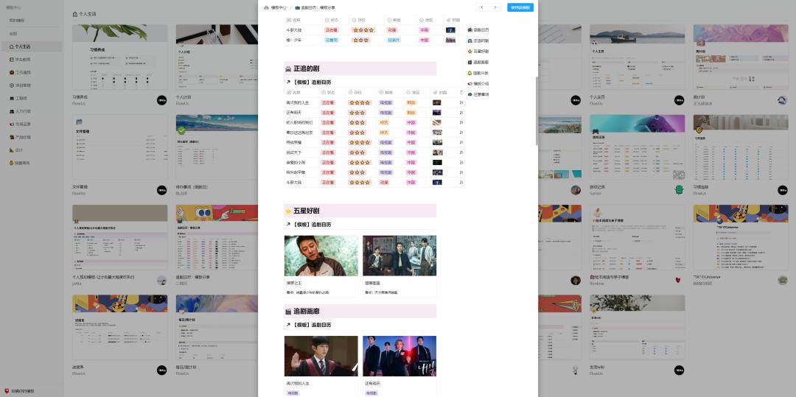This screenshot has height=397, width=796.
Task: Open 再次我的人生 card in 追剧画廊 gallery
Action: (x=321, y=356)
